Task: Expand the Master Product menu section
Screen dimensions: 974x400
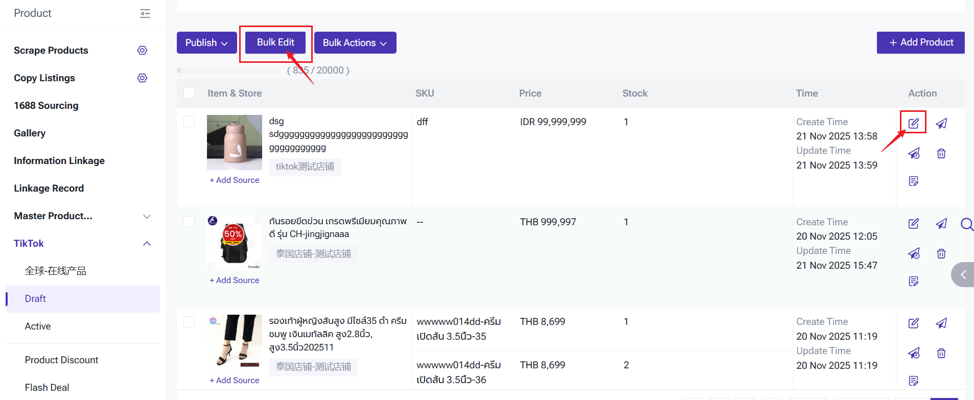Action: (x=147, y=216)
